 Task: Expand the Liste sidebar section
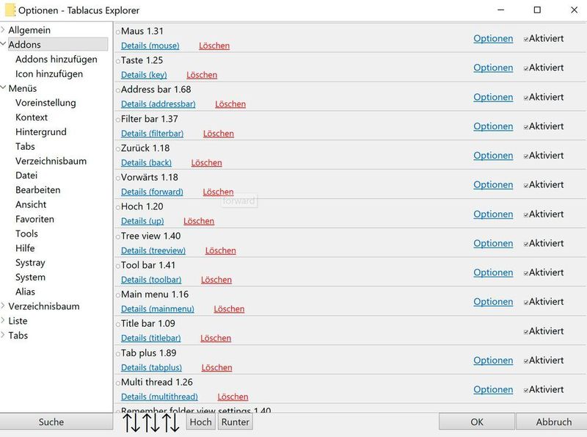click(6, 321)
